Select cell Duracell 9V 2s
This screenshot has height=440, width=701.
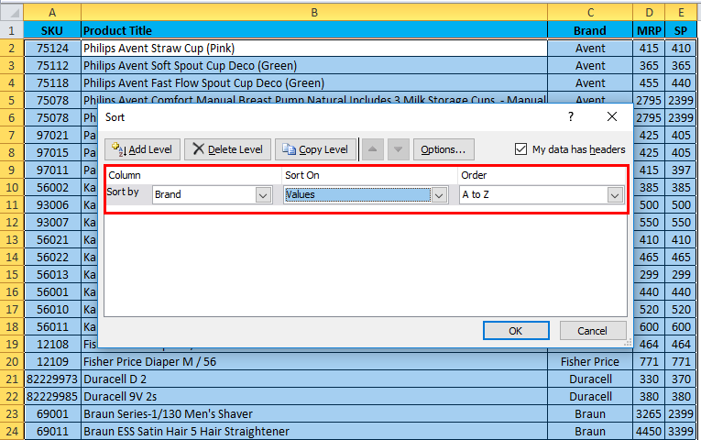(x=314, y=397)
